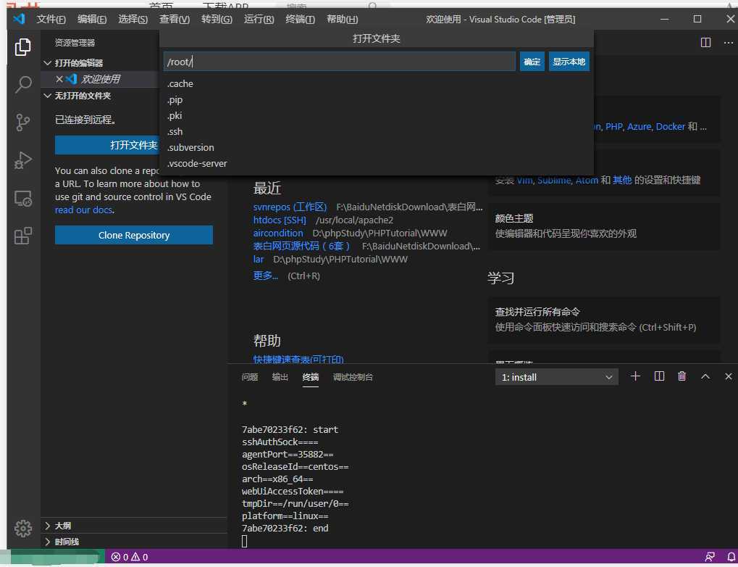The image size is (738, 567).
Task: Open feedback icon in status bar
Action: 710,557
